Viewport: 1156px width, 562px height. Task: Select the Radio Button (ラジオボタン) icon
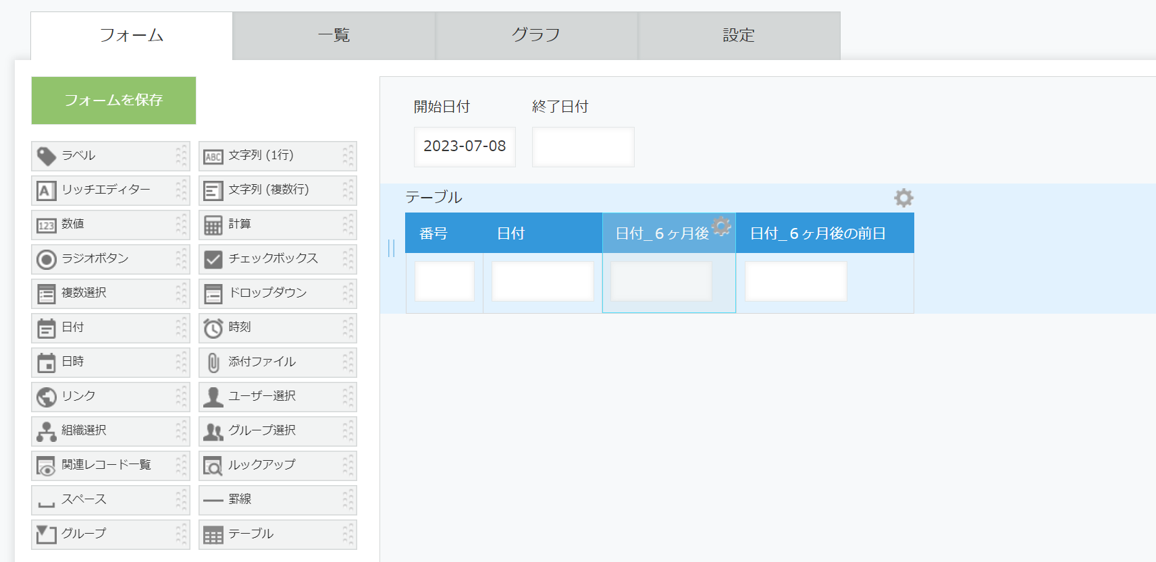46,259
